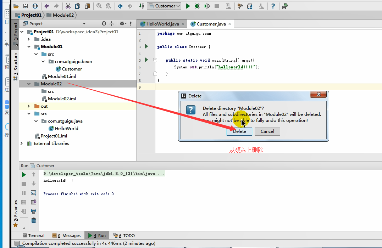Open Project Structure toolbar icon

pos(250,6)
